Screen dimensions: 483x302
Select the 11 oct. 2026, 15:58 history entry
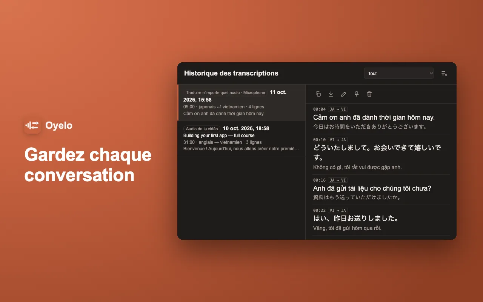pyautogui.click(x=241, y=103)
